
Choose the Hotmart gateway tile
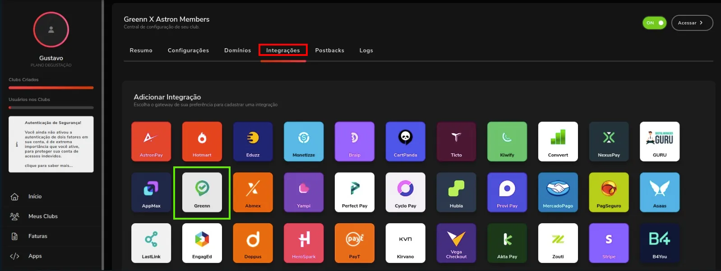pos(202,142)
